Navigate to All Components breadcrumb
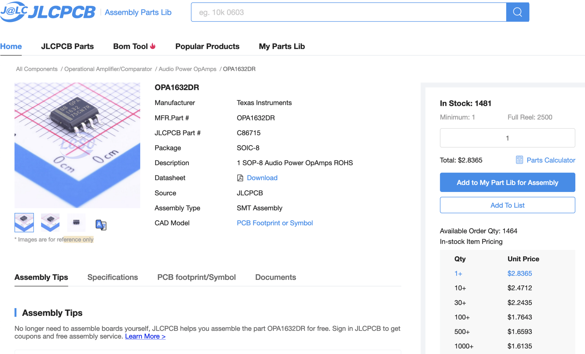The image size is (585, 354). 37,69
